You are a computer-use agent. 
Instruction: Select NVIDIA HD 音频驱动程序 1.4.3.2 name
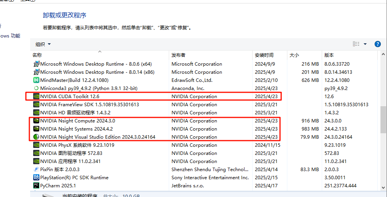point(75,113)
